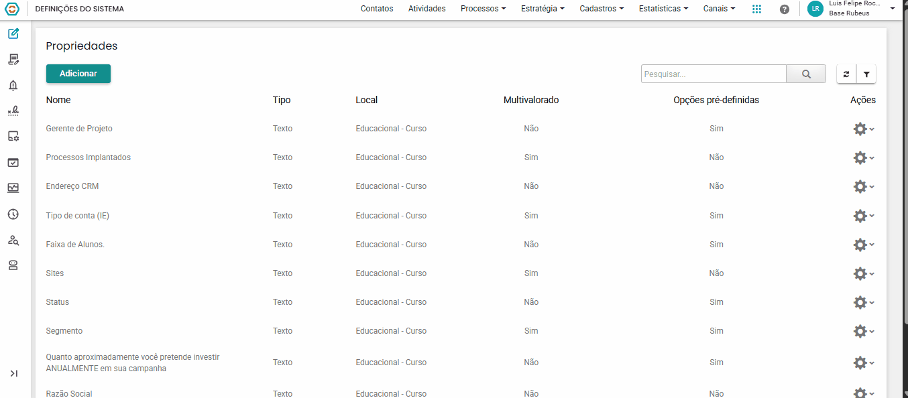Open the filter funnel button
The image size is (908, 398).
tap(866, 74)
